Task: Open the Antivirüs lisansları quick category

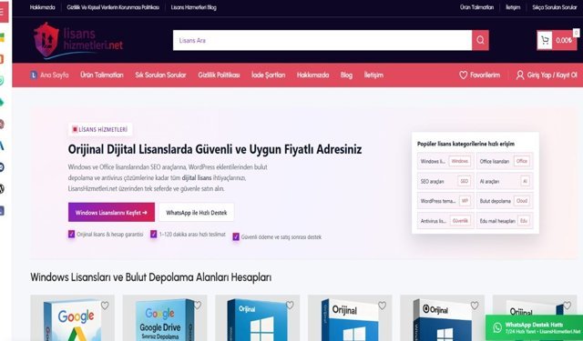Action: [x=445, y=221]
